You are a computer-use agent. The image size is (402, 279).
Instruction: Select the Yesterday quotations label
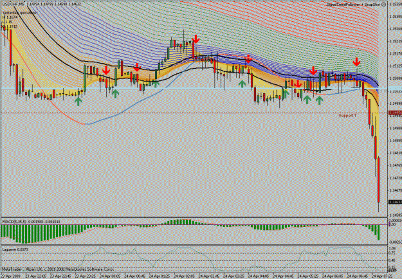click(20, 12)
